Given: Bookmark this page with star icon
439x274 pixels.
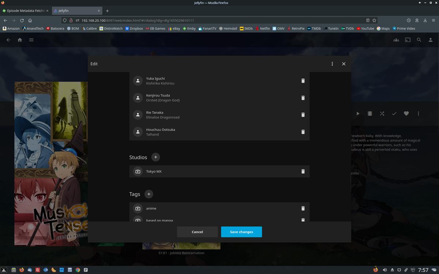Looking at the screenshot, I should 374,20.
